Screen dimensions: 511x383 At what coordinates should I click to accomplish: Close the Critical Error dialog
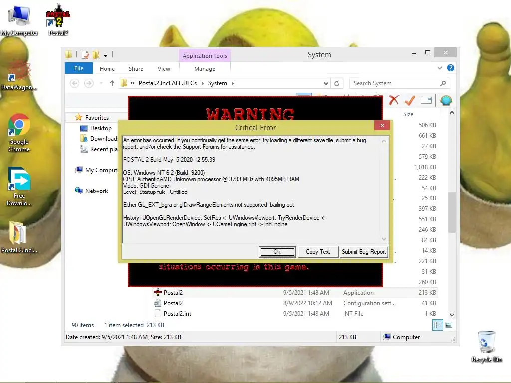382,125
